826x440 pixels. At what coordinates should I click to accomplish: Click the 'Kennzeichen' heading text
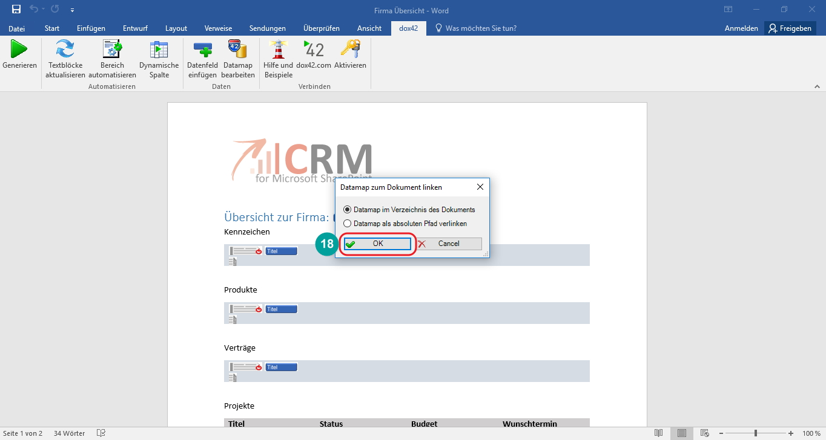click(247, 231)
